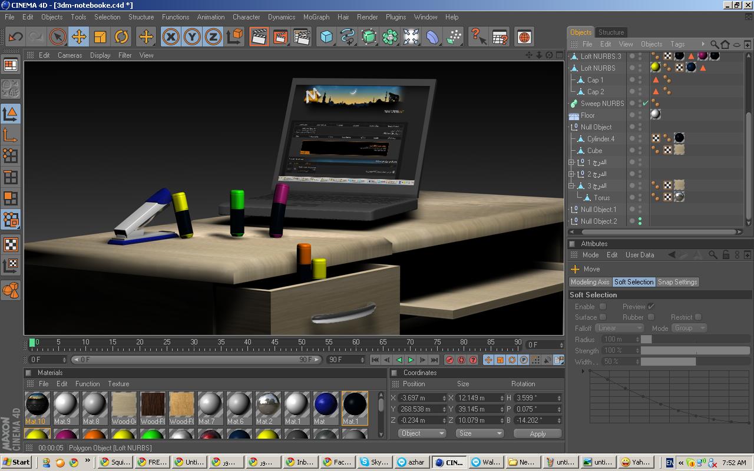This screenshot has width=754, height=471.
Task: Expand the الدرج 2 tree item
Action: (571, 174)
